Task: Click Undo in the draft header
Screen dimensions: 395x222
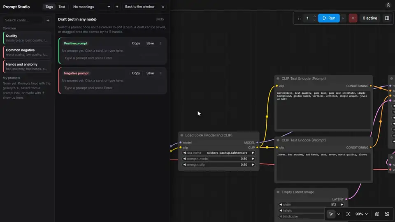Action: click(160, 19)
